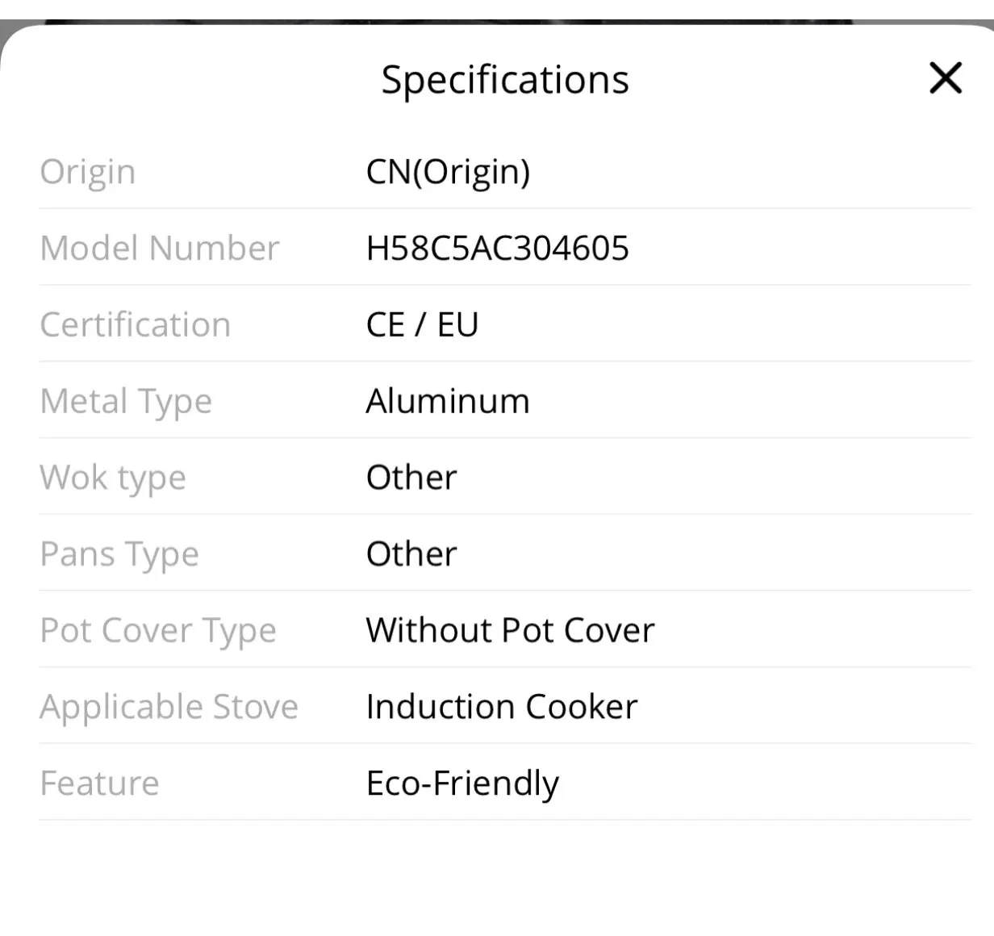Tap the Aluminum value

448,401
